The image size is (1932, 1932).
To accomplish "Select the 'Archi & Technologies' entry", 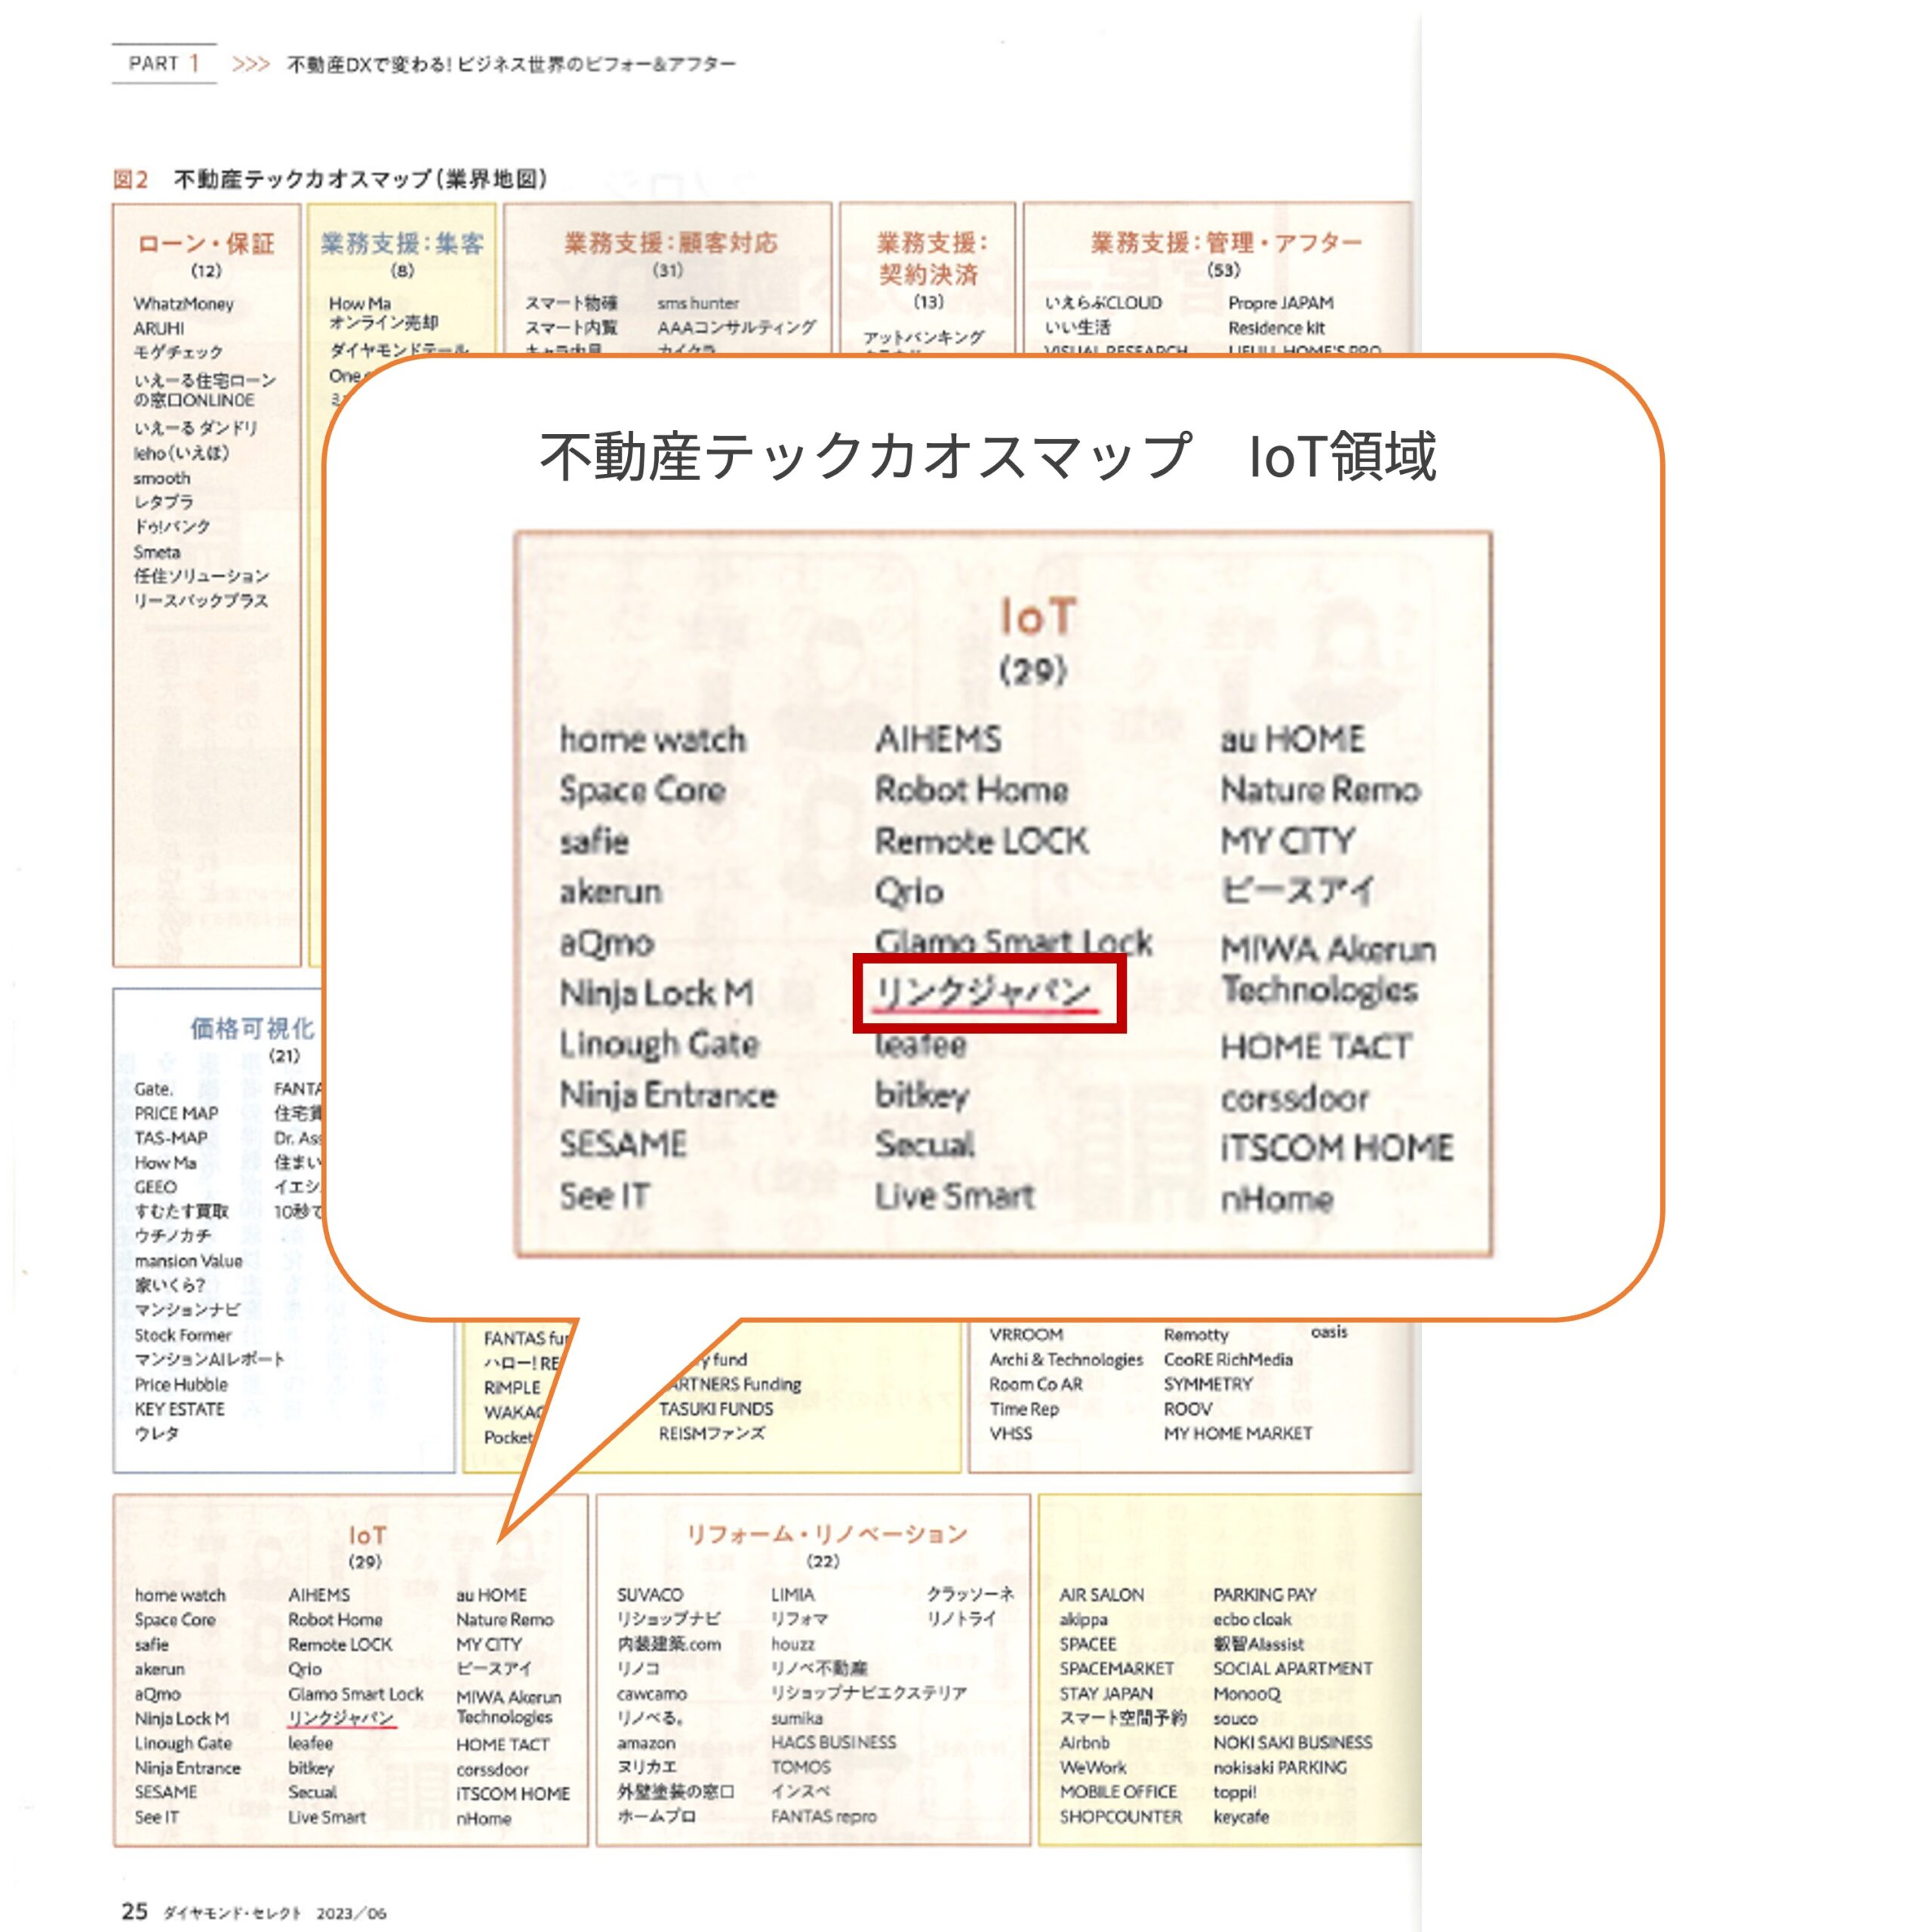I will pos(1066,1360).
